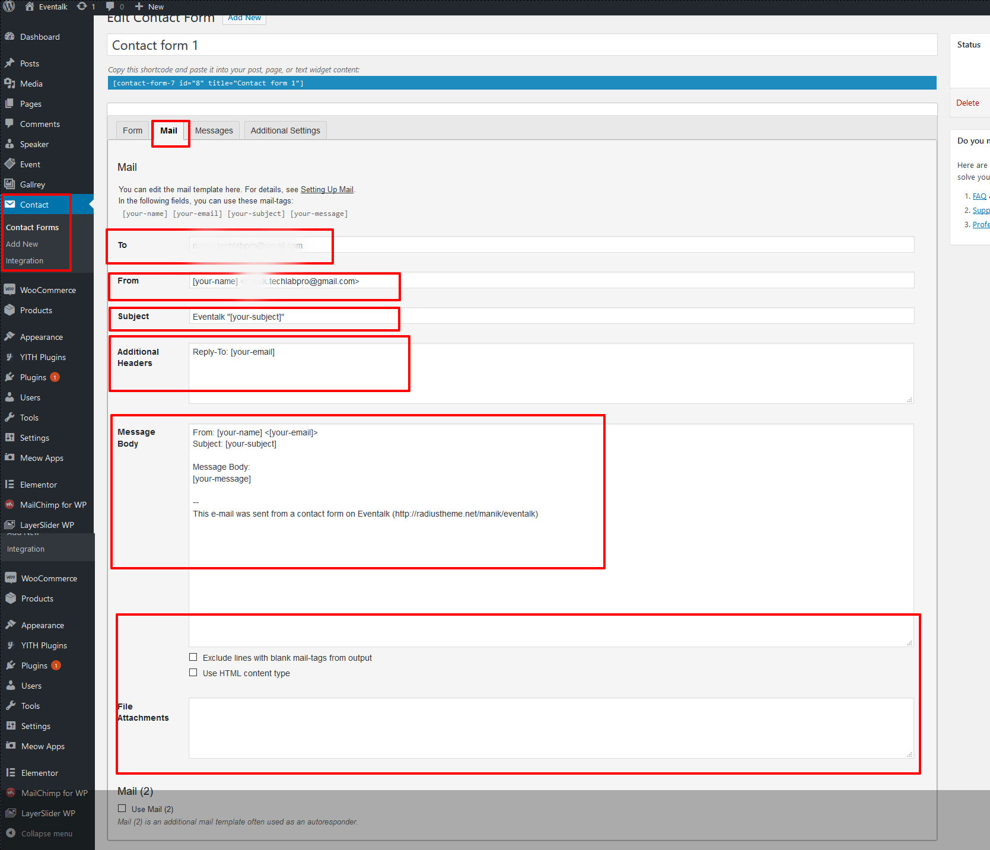The height and width of the screenshot is (850, 990).
Task: Enable Exclude lines with blank mail-tags
Action: point(193,657)
